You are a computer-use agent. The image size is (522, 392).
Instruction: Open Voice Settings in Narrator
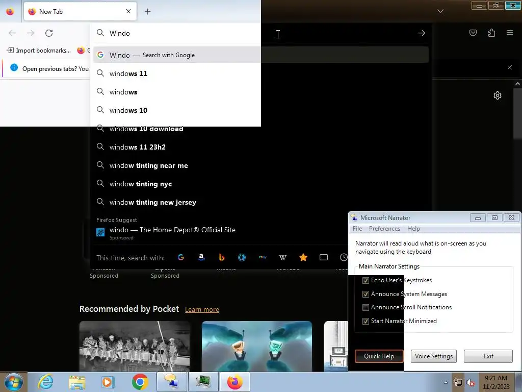point(433,356)
